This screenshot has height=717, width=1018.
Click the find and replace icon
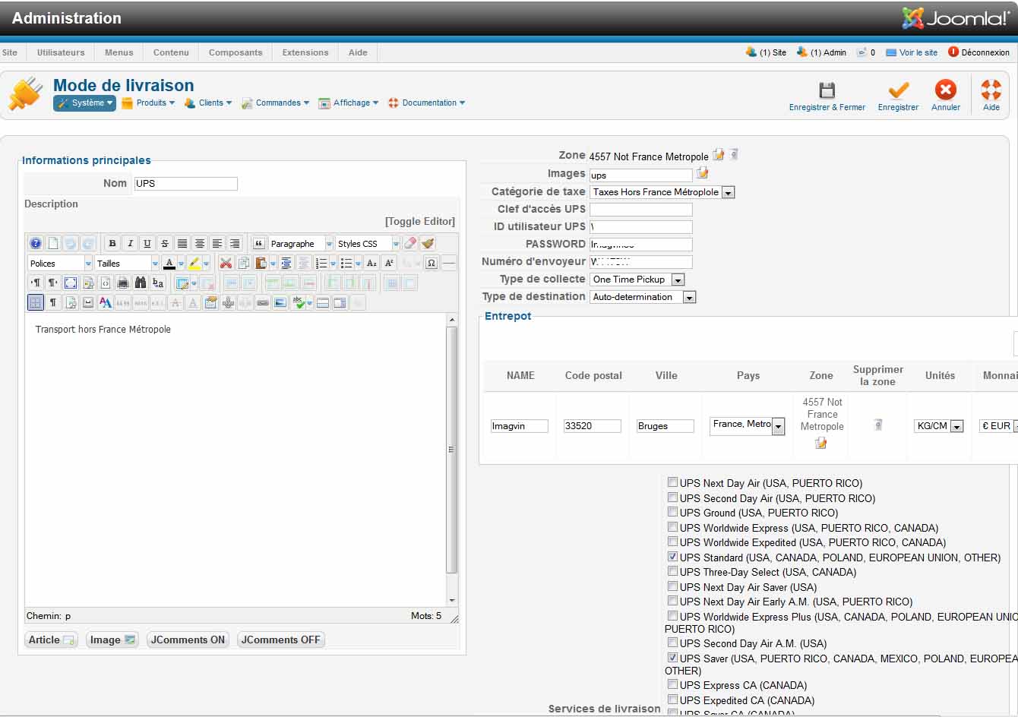(x=158, y=283)
